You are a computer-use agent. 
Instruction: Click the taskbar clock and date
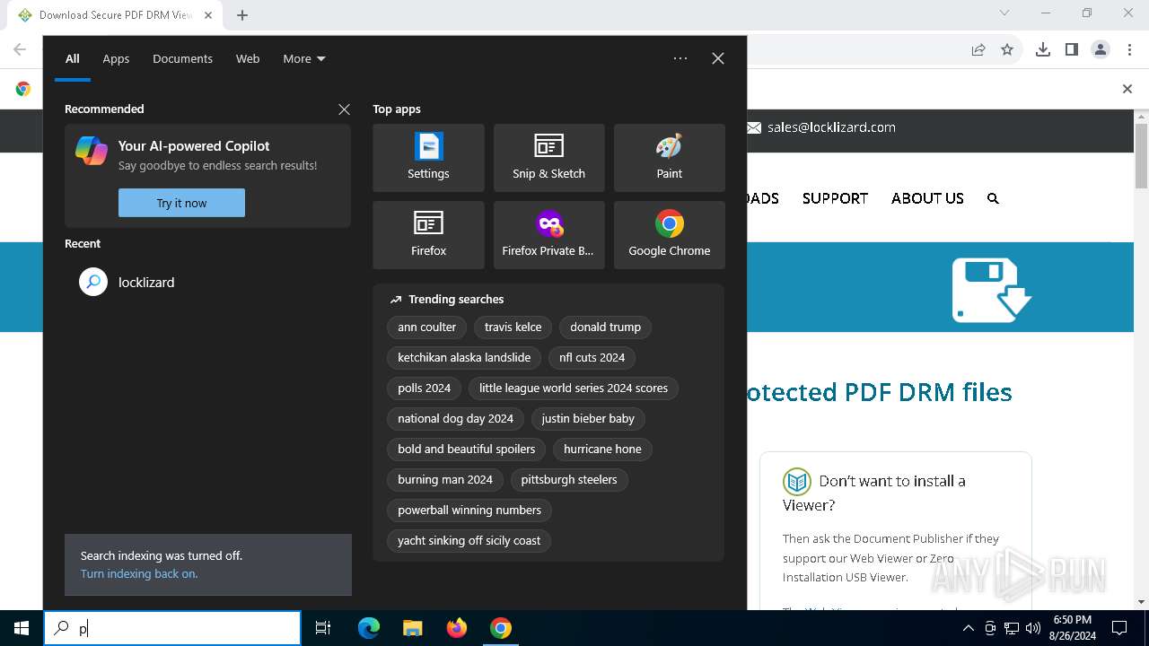point(1073,628)
